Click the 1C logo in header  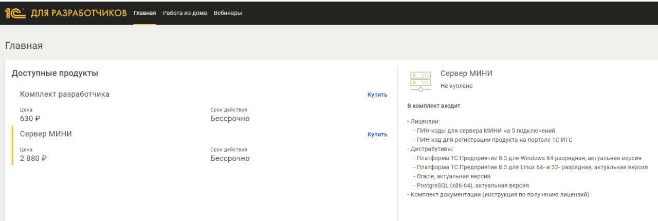tap(15, 13)
